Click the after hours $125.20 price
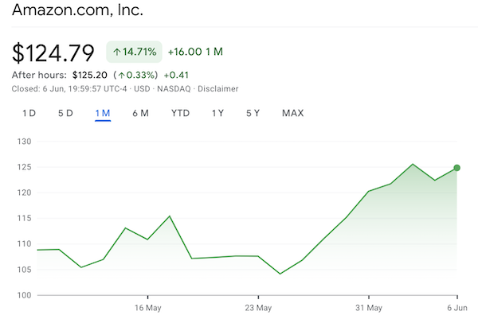The image size is (478, 319). [x=89, y=76]
